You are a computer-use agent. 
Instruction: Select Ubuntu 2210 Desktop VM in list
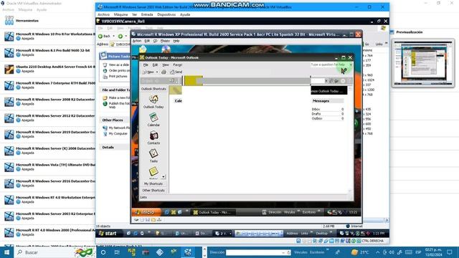48,69
